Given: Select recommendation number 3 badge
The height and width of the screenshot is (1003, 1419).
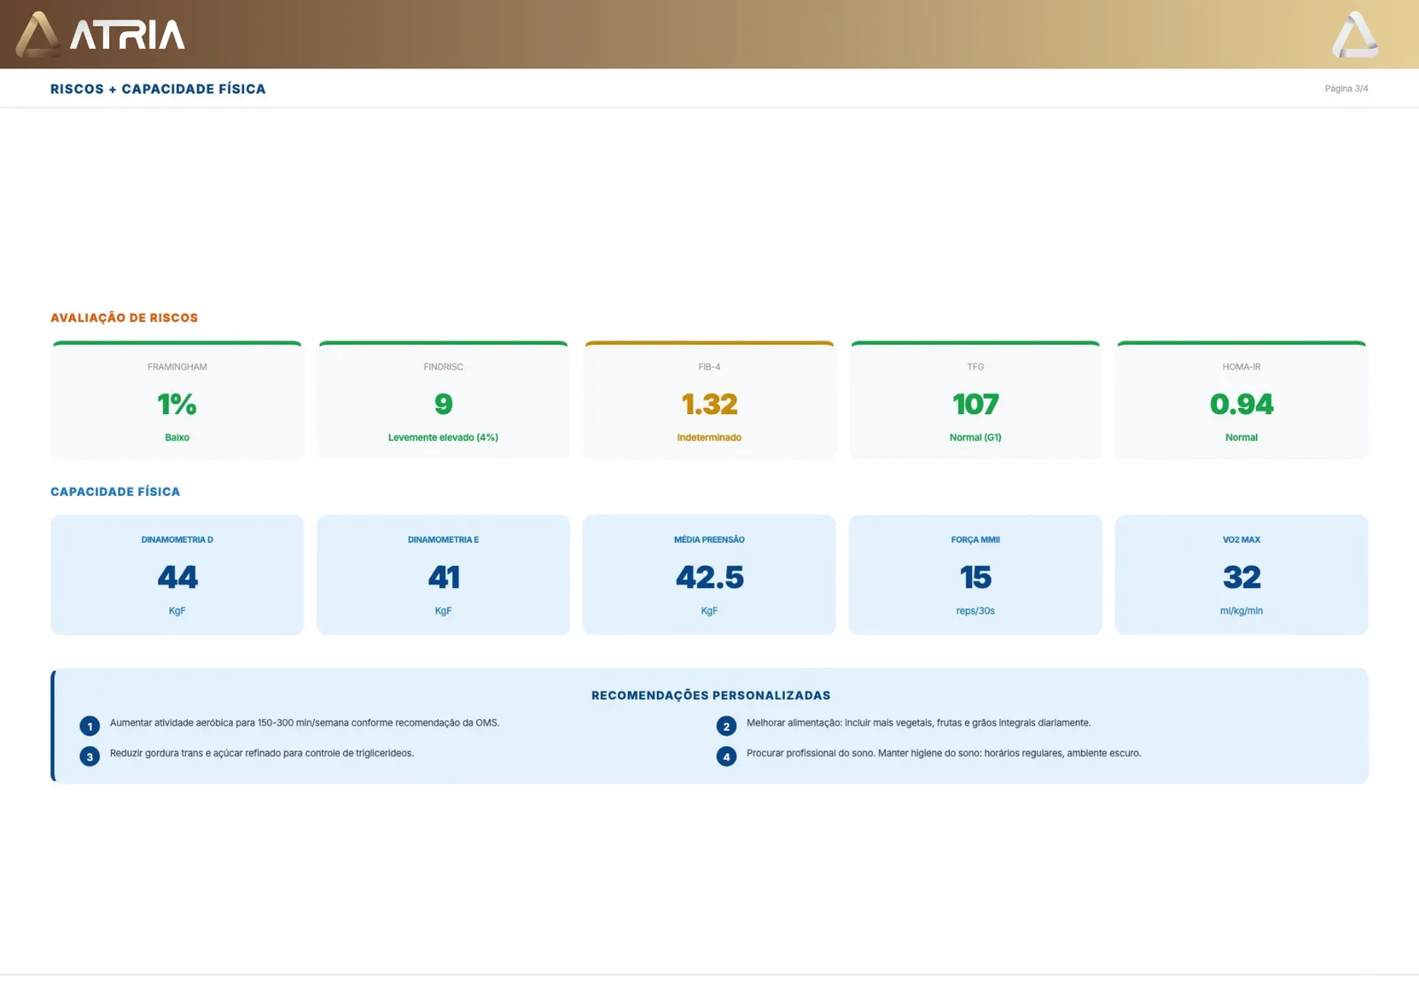Looking at the screenshot, I should [x=90, y=756].
